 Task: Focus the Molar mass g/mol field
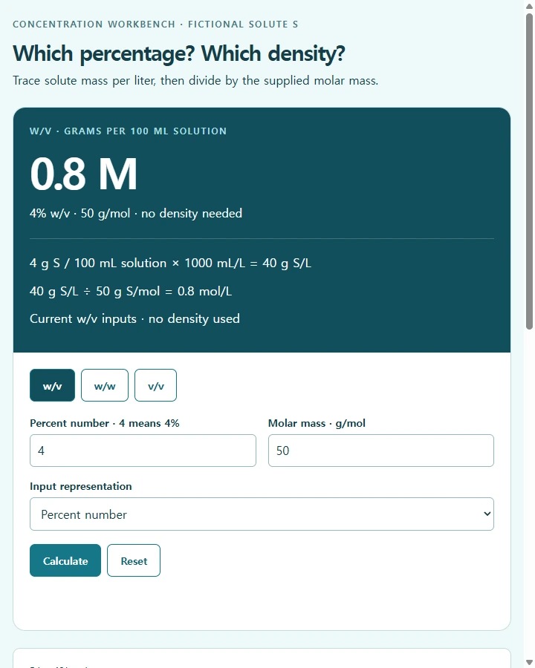[x=381, y=451]
